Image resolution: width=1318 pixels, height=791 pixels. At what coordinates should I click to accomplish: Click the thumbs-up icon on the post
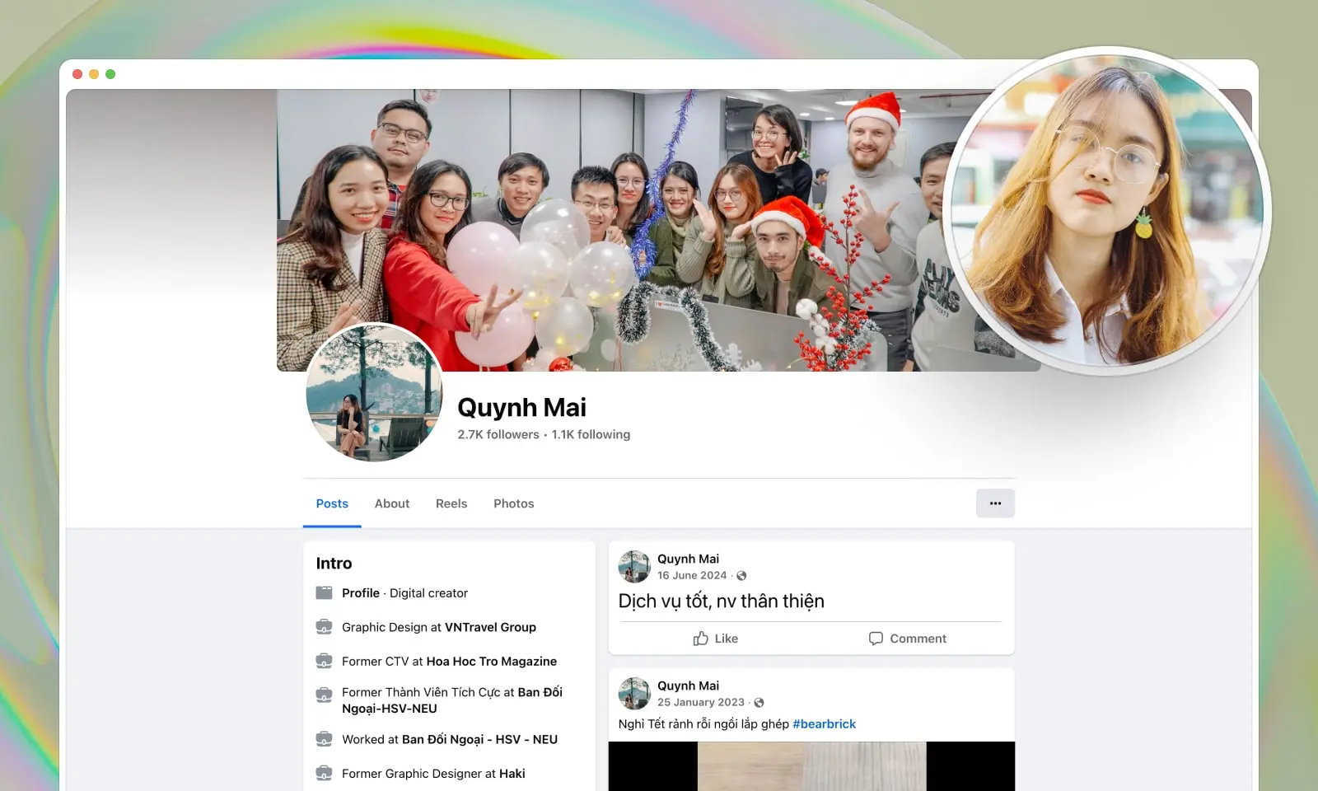700,639
